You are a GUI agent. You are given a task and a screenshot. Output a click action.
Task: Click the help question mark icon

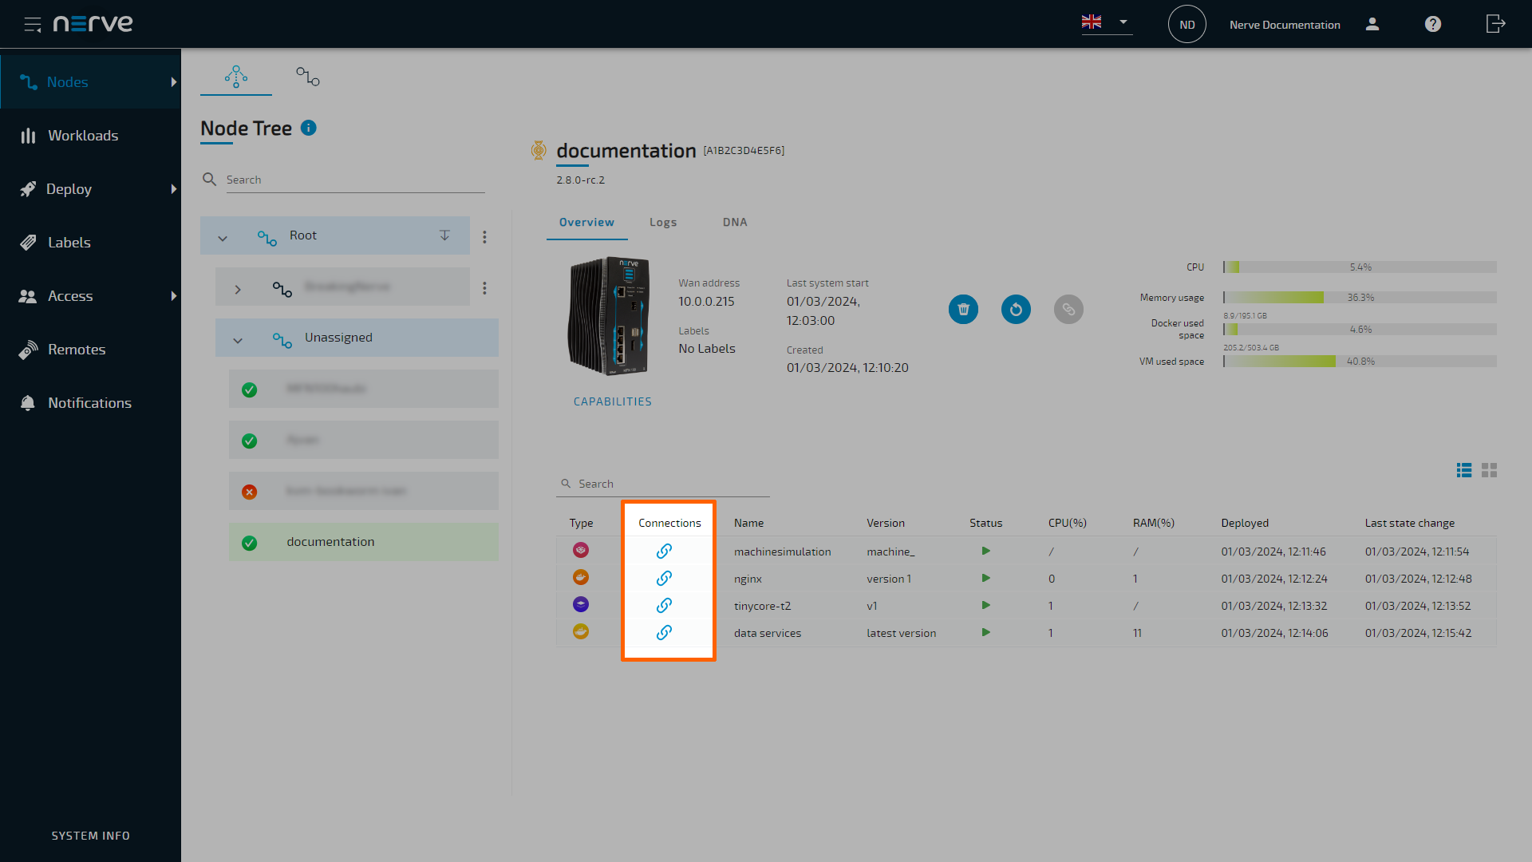click(1433, 24)
